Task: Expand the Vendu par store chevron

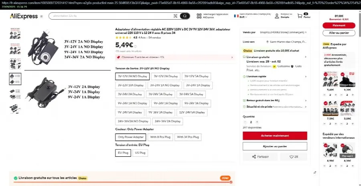Action: click(306, 32)
